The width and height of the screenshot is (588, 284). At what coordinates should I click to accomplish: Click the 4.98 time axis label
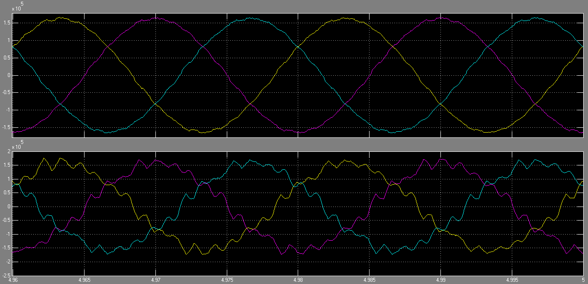(298, 279)
